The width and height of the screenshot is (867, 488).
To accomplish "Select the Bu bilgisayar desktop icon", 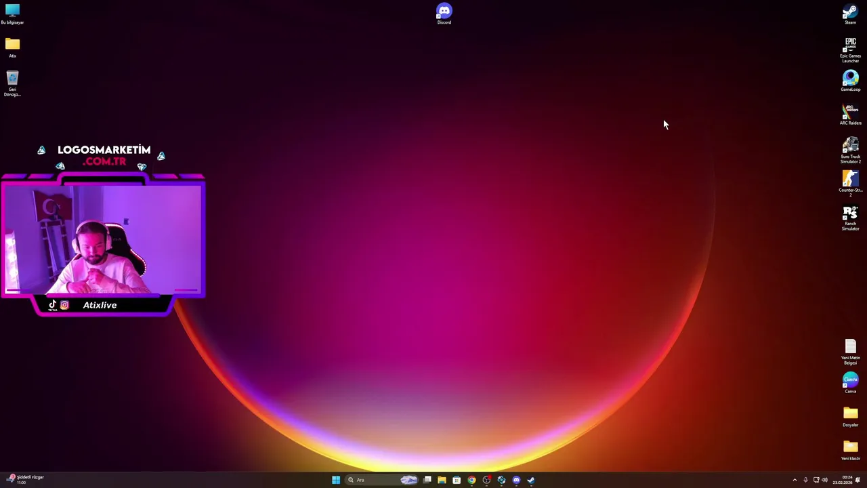I will (x=12, y=14).
